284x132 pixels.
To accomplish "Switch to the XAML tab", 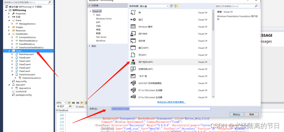I will (x=80, y=107).
